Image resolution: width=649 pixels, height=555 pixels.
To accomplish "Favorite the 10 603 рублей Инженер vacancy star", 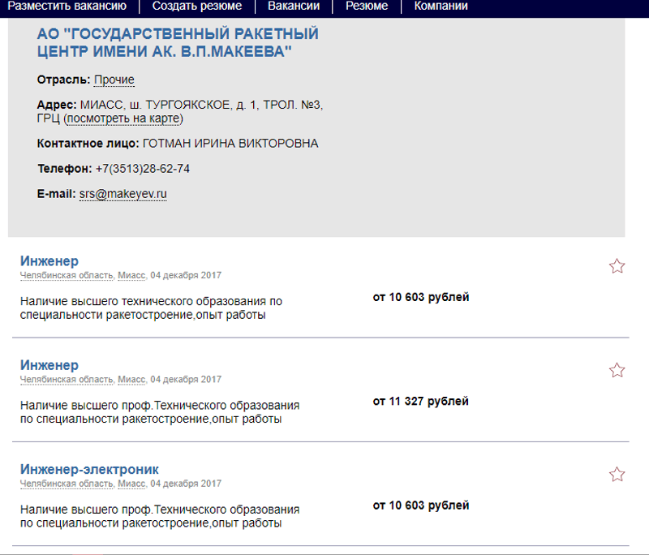I will point(617,266).
